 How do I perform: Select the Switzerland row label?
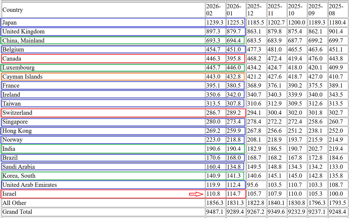pos(17,112)
